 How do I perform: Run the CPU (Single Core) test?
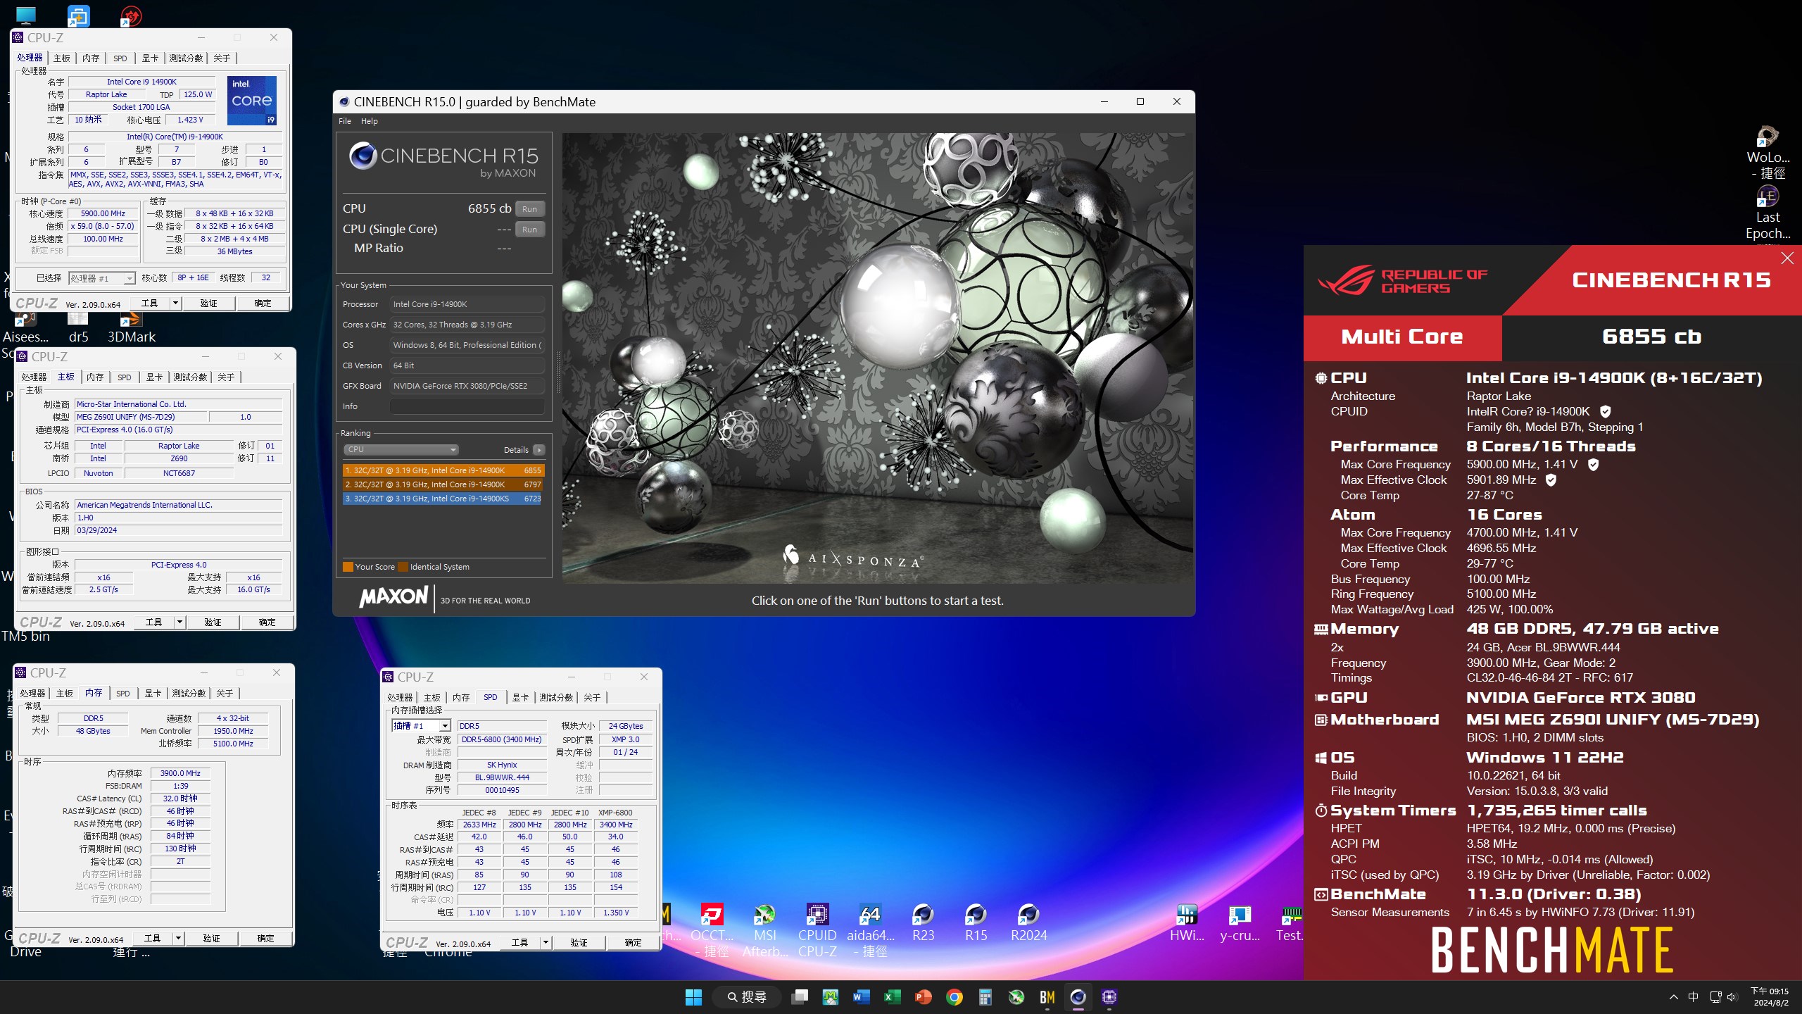point(530,229)
